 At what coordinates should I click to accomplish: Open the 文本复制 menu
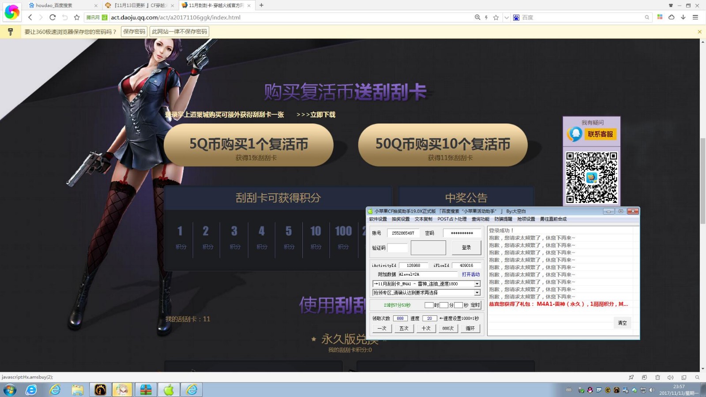[x=423, y=219]
